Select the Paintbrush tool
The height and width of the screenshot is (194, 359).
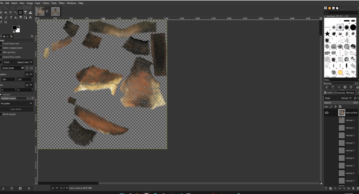pos(6,17)
